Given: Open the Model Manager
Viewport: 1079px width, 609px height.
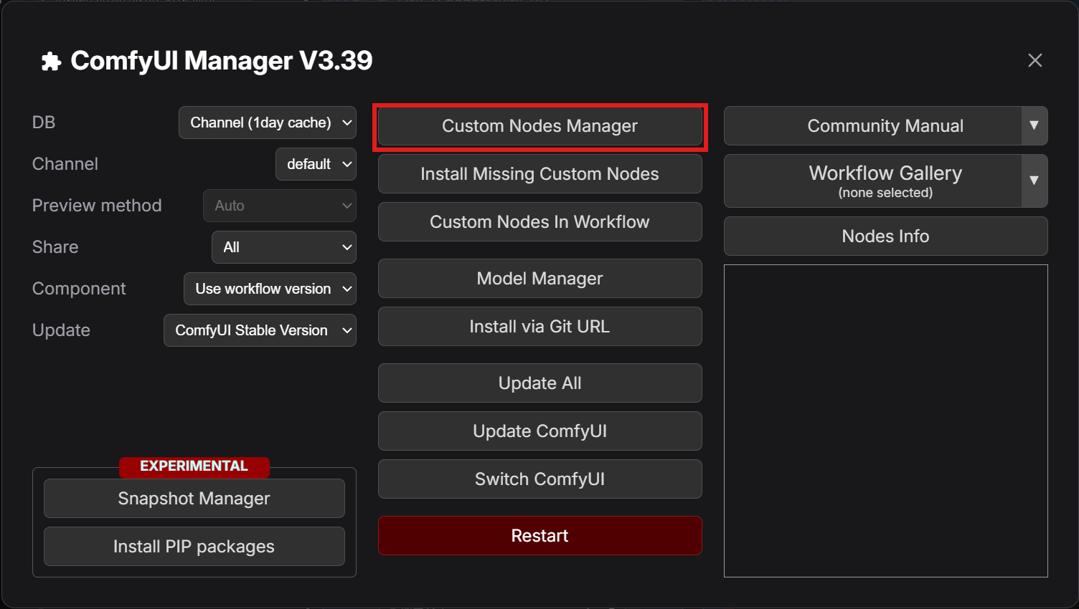Looking at the screenshot, I should pyautogui.click(x=539, y=279).
